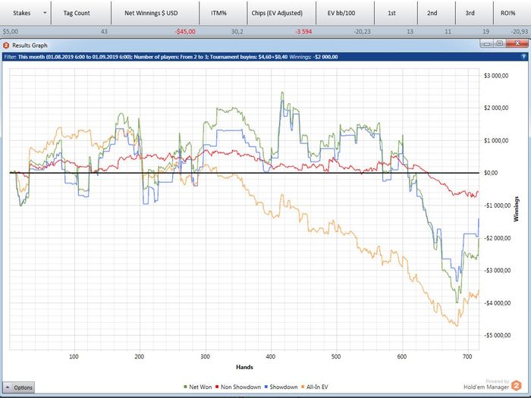Screen dimensions: 531x398
Task: Toggle the Non Showdown legend series
Action: [238, 387]
